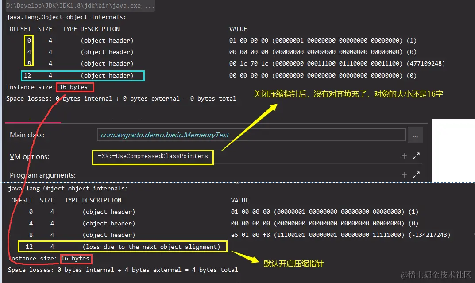Expand the VM options field with arrows icon
The width and height of the screenshot is (475, 283).
pos(416,156)
